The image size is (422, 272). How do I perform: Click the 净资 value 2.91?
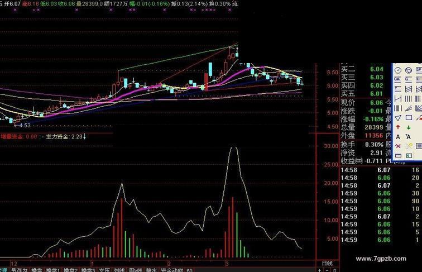pyautogui.click(x=376, y=152)
